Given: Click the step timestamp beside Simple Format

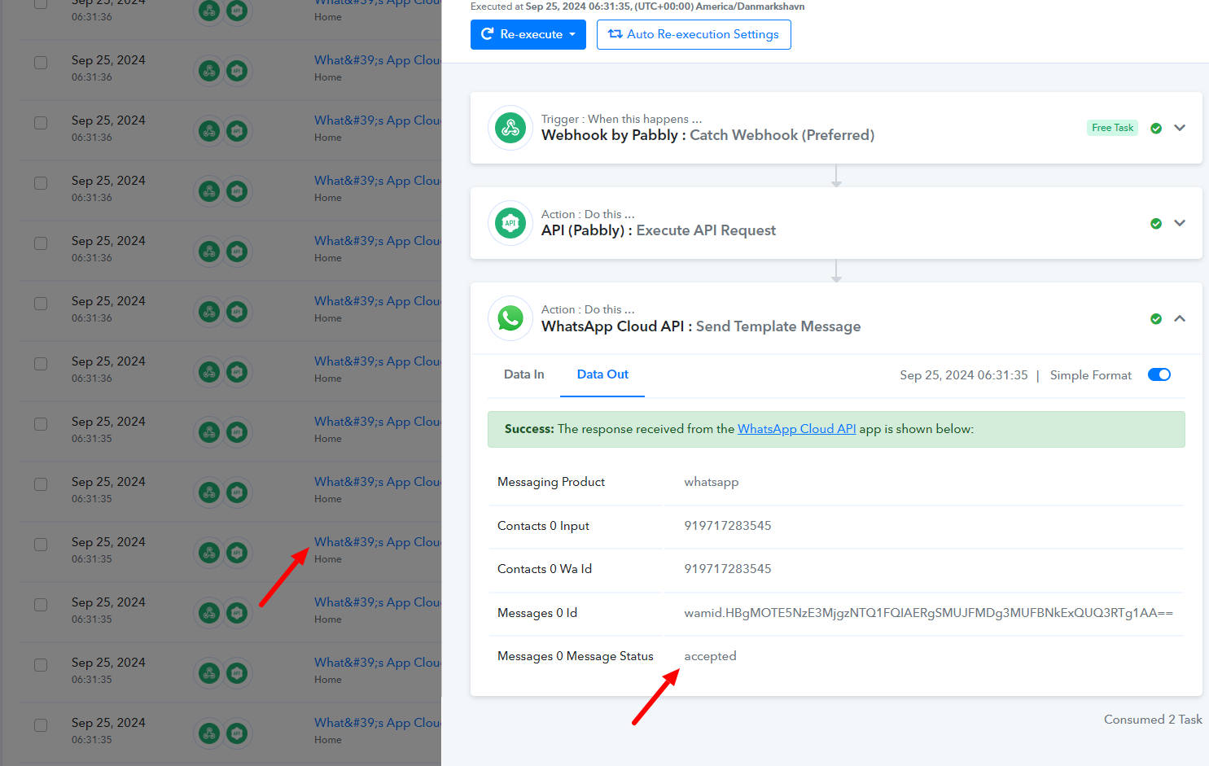Looking at the screenshot, I should click(964, 375).
